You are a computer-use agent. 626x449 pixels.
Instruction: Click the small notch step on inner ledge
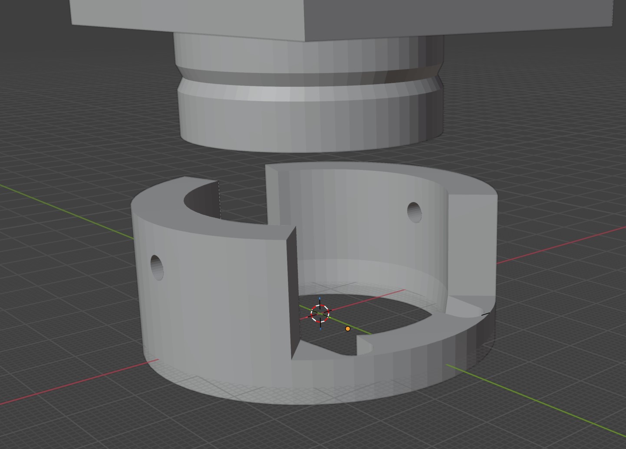pos(364,345)
